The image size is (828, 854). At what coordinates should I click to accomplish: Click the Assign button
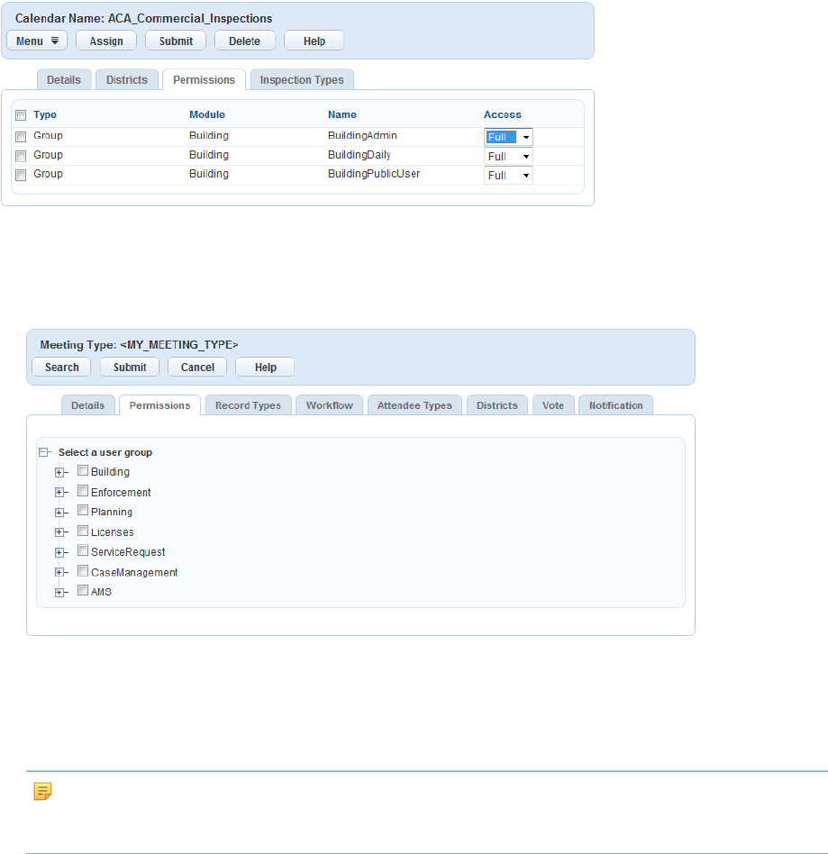click(x=106, y=41)
